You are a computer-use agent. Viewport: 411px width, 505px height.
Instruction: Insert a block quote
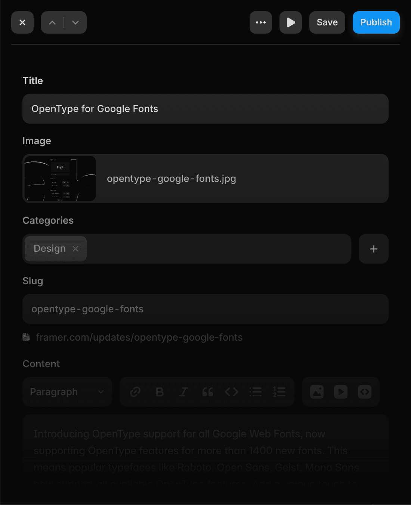pyautogui.click(x=208, y=392)
